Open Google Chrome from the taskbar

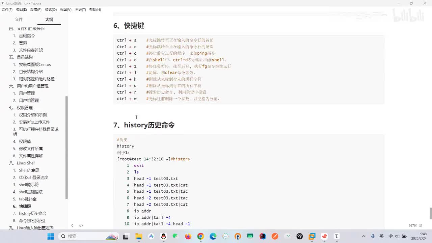click(x=200, y=236)
